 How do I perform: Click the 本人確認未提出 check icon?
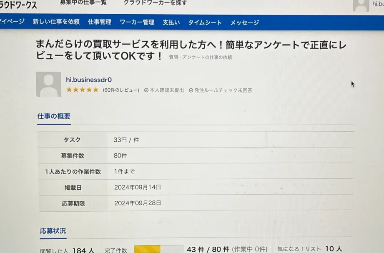[x=146, y=90]
